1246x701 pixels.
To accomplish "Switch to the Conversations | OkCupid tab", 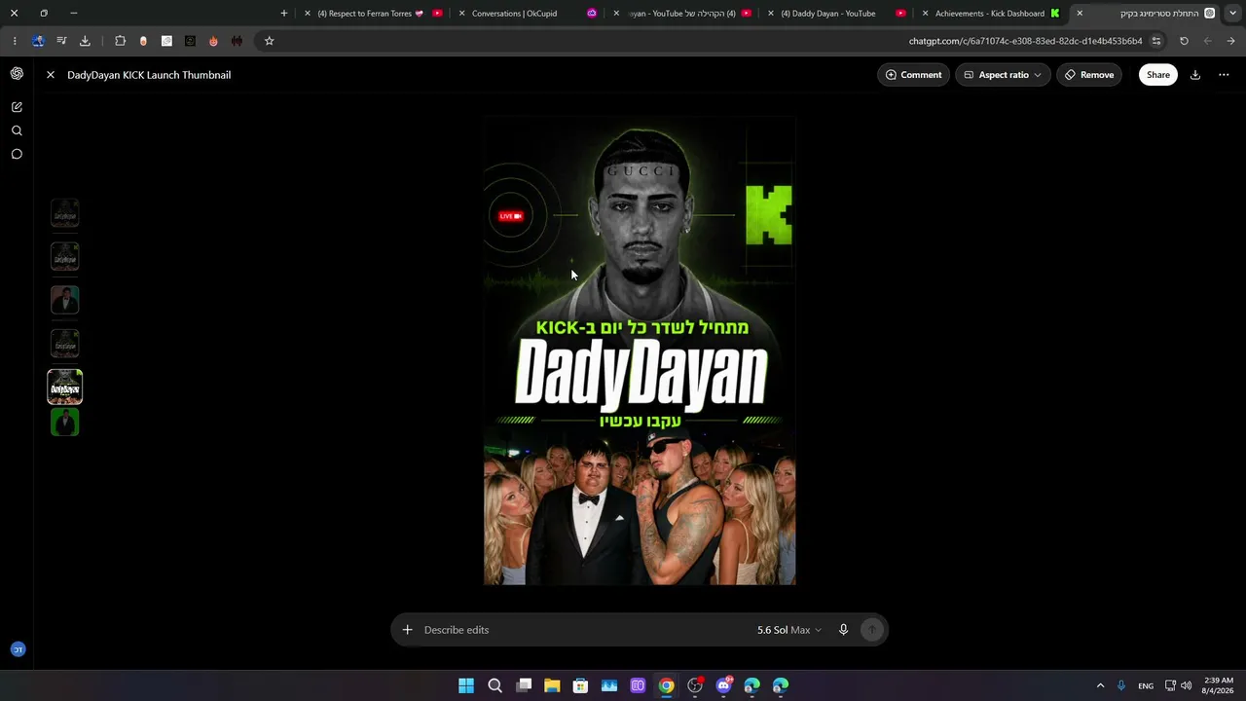I will (526, 14).
